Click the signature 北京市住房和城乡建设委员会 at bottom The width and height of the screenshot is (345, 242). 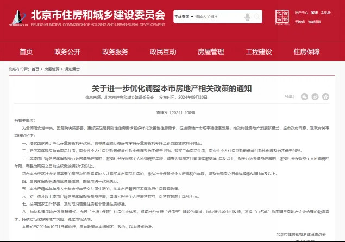[301, 234]
